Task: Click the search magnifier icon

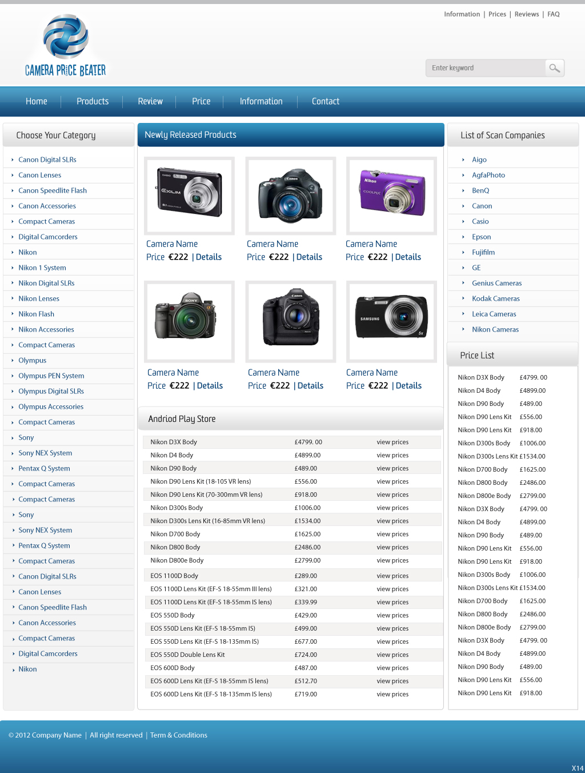Action: [x=554, y=67]
